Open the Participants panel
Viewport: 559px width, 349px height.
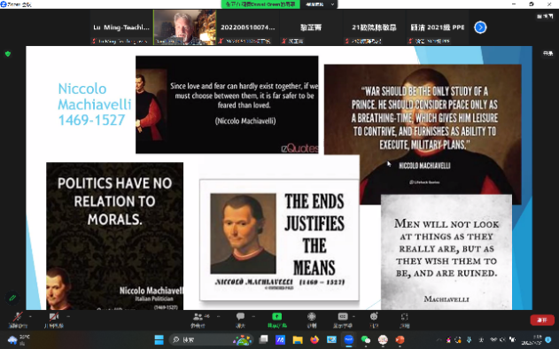pos(198,320)
